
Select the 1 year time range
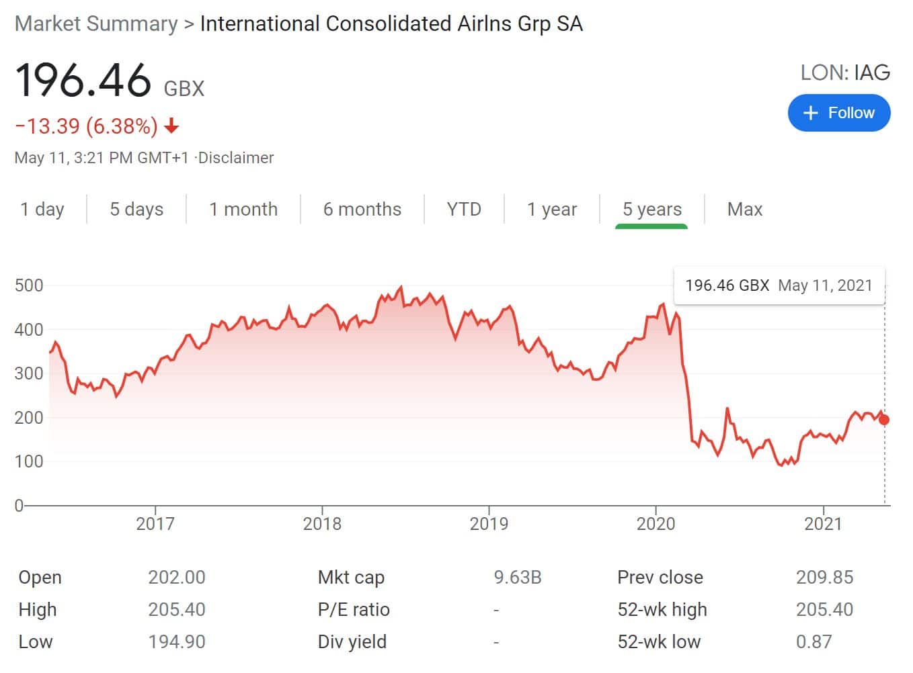pos(552,209)
